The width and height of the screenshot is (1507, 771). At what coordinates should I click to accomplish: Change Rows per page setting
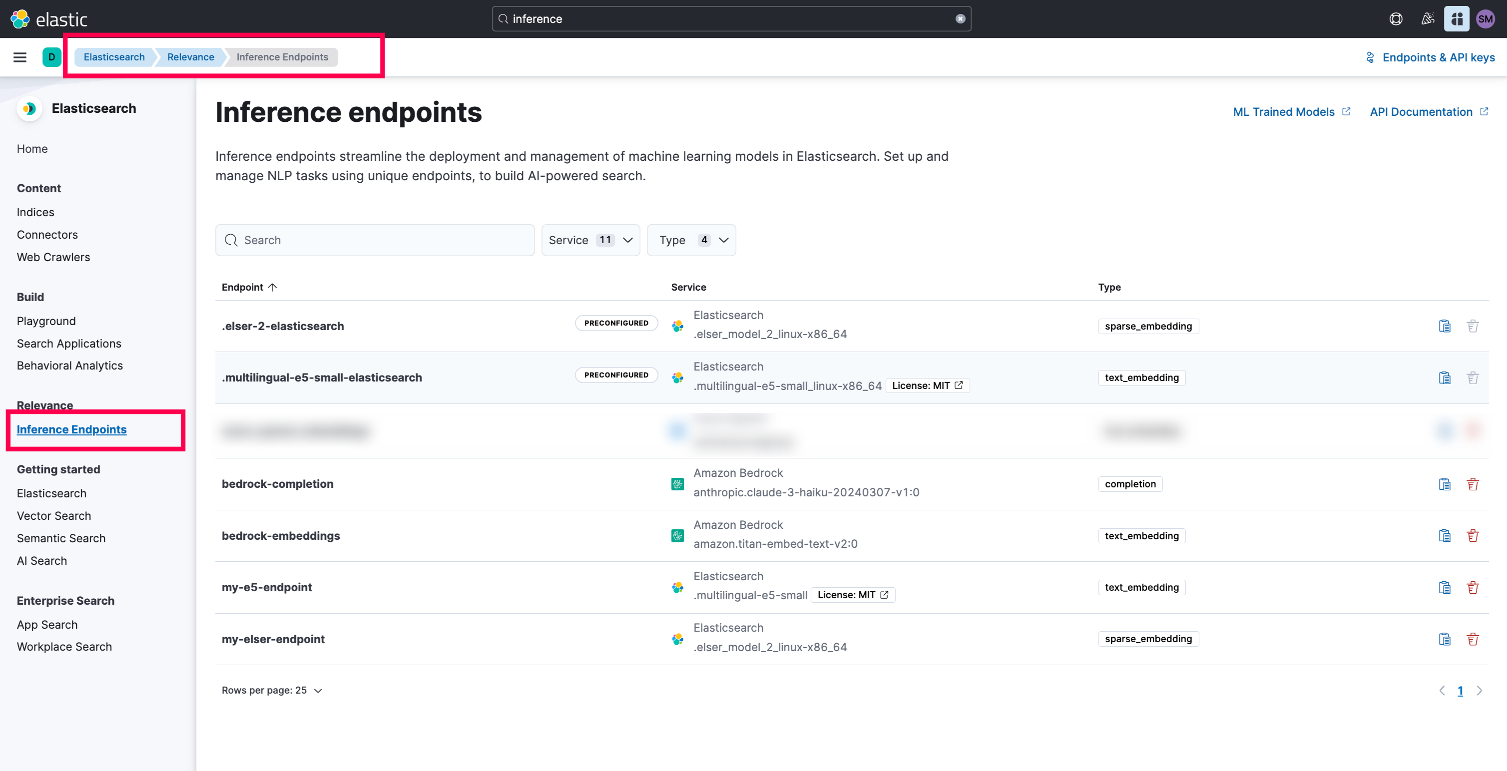271,690
